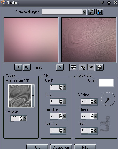Click the reset to default arrow icon

click(91, 12)
